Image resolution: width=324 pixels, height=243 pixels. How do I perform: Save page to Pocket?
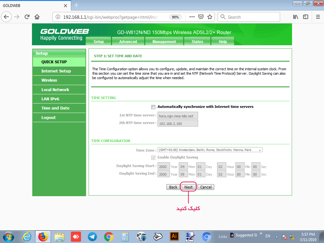tap(201, 17)
